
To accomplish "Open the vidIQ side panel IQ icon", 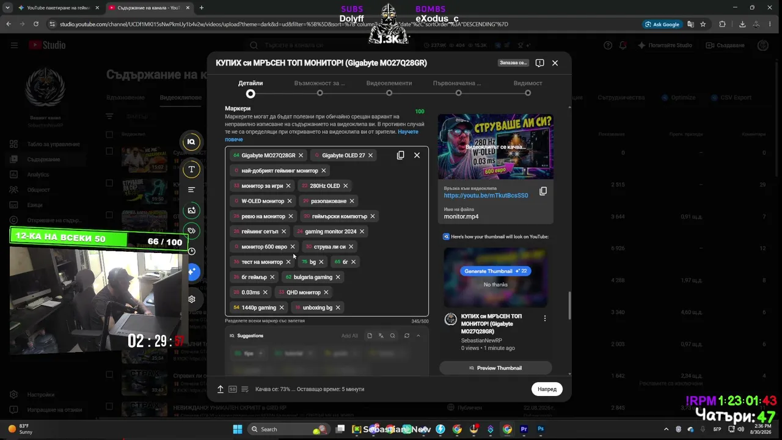I will coord(191,142).
